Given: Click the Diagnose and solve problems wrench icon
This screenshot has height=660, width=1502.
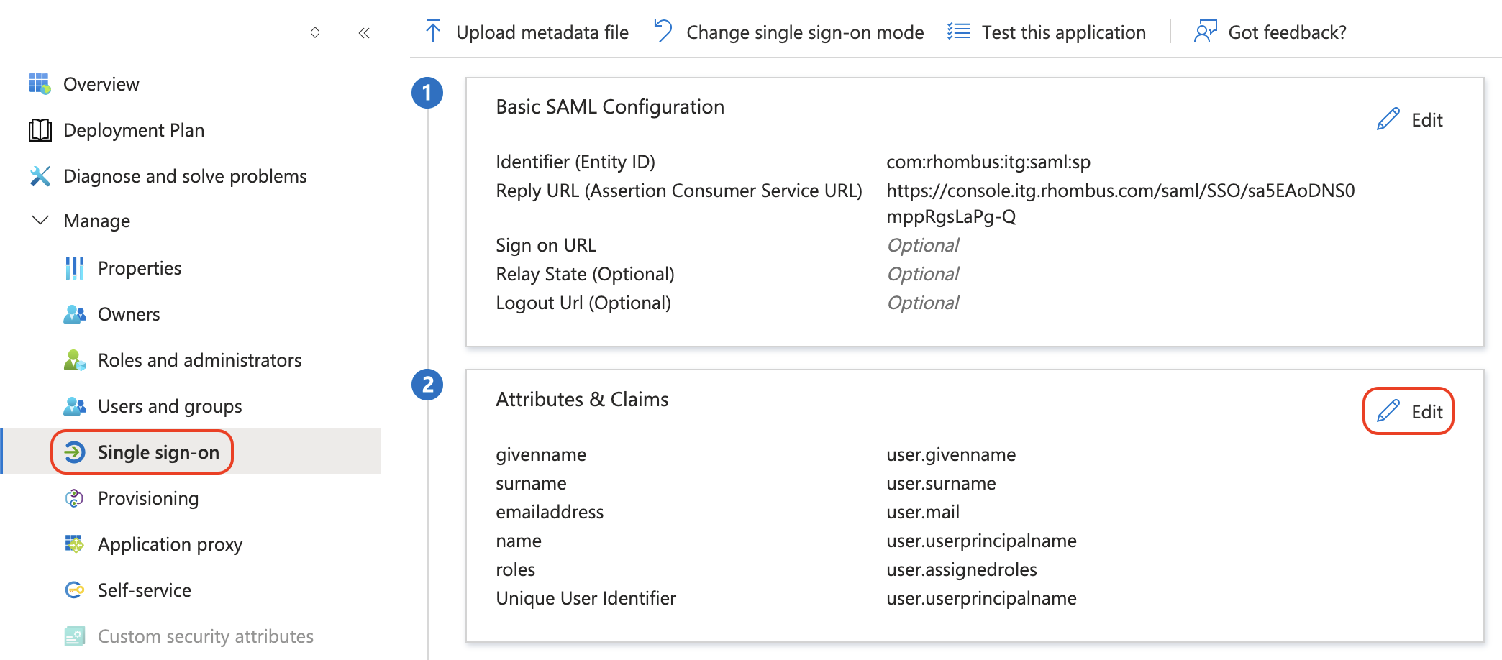Looking at the screenshot, I should 40,176.
